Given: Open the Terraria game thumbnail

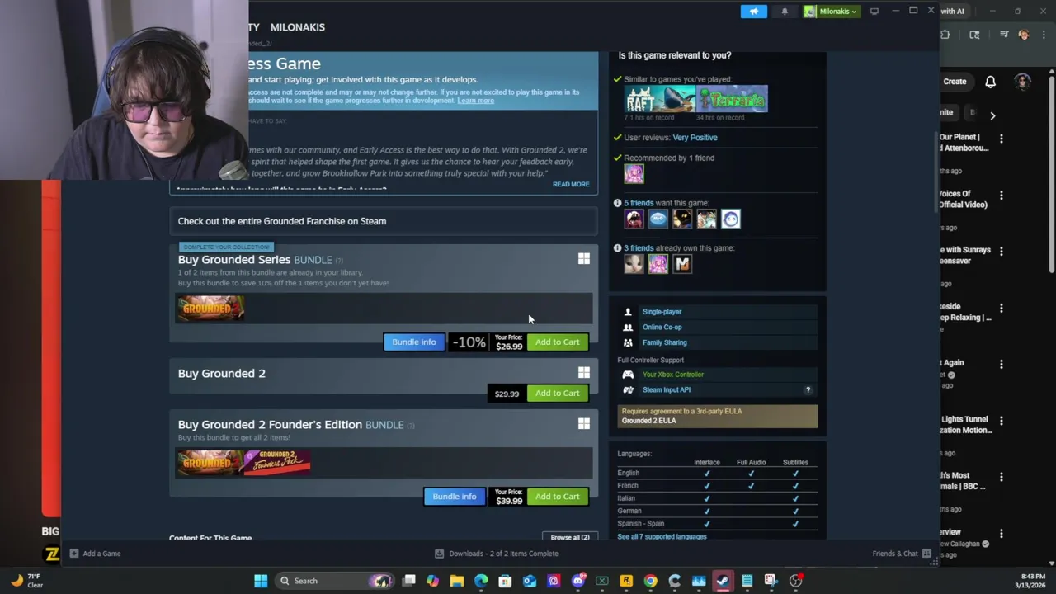Looking at the screenshot, I should click(x=732, y=99).
